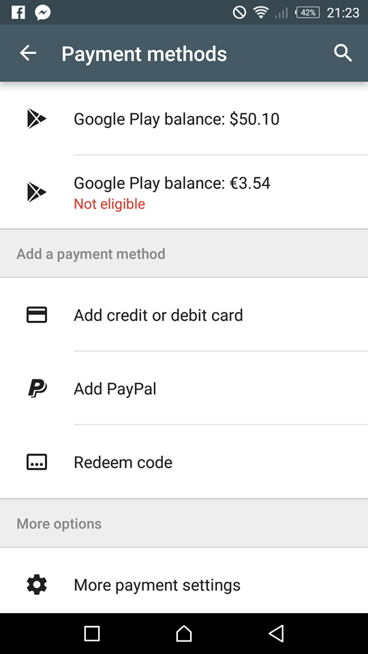Viewport: 368px width, 654px height.
Task: Click the settings gear icon
Action: click(37, 585)
